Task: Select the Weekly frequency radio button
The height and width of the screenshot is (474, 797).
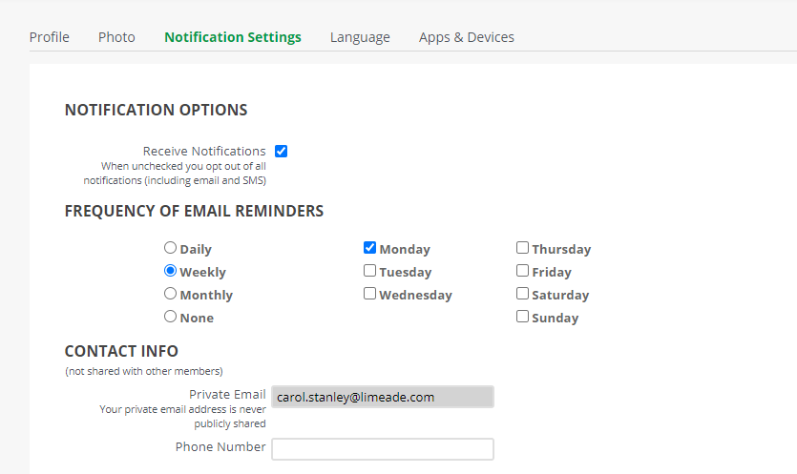Action: point(170,271)
